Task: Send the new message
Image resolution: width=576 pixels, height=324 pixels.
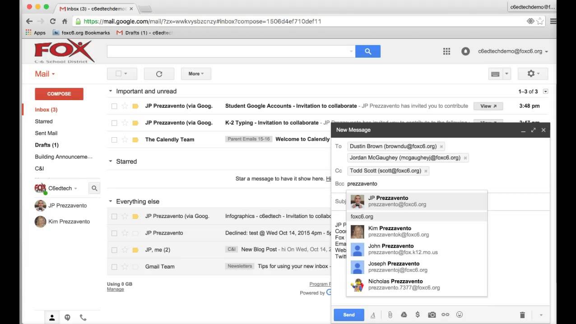Action: pyautogui.click(x=349, y=315)
